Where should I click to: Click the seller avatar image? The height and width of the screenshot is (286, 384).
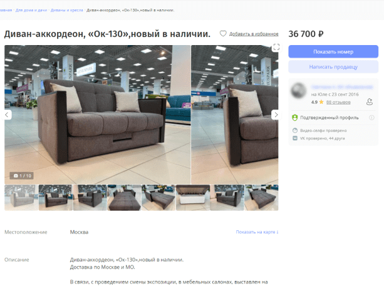click(298, 91)
